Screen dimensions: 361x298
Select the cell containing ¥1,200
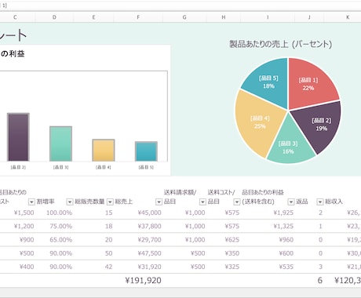click(17, 227)
